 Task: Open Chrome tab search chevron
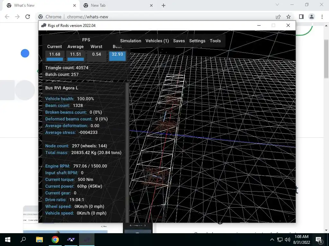(x=277, y=4)
